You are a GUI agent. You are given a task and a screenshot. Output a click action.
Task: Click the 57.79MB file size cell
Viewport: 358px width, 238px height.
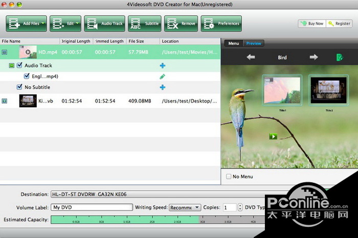[x=139, y=52]
